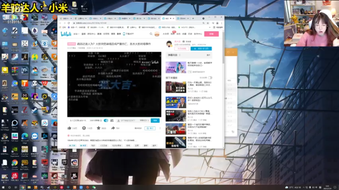Open the 歌诗达协和号 recommended video thumbnail

pos(176,142)
